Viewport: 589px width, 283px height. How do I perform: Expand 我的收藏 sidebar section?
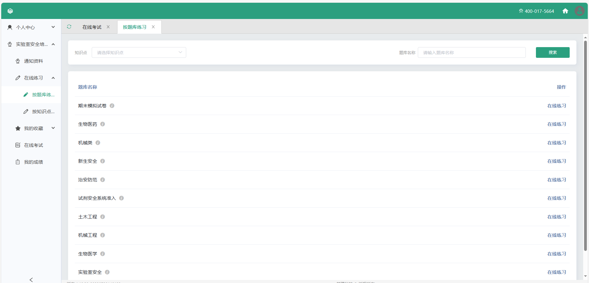[34, 128]
